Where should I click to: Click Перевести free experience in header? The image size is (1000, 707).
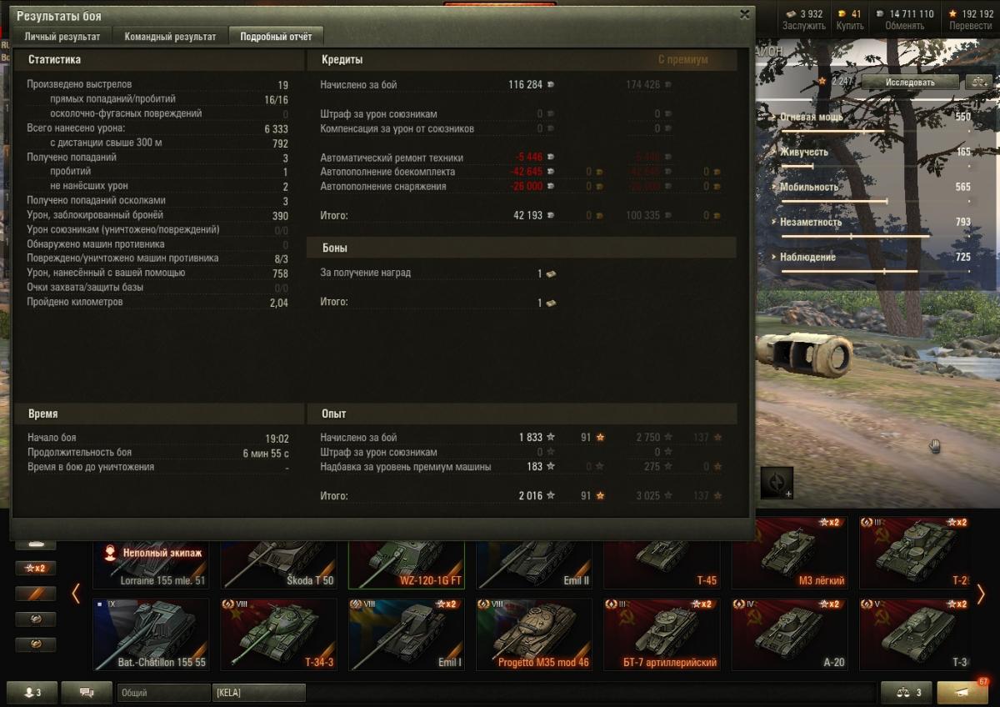pos(971,20)
